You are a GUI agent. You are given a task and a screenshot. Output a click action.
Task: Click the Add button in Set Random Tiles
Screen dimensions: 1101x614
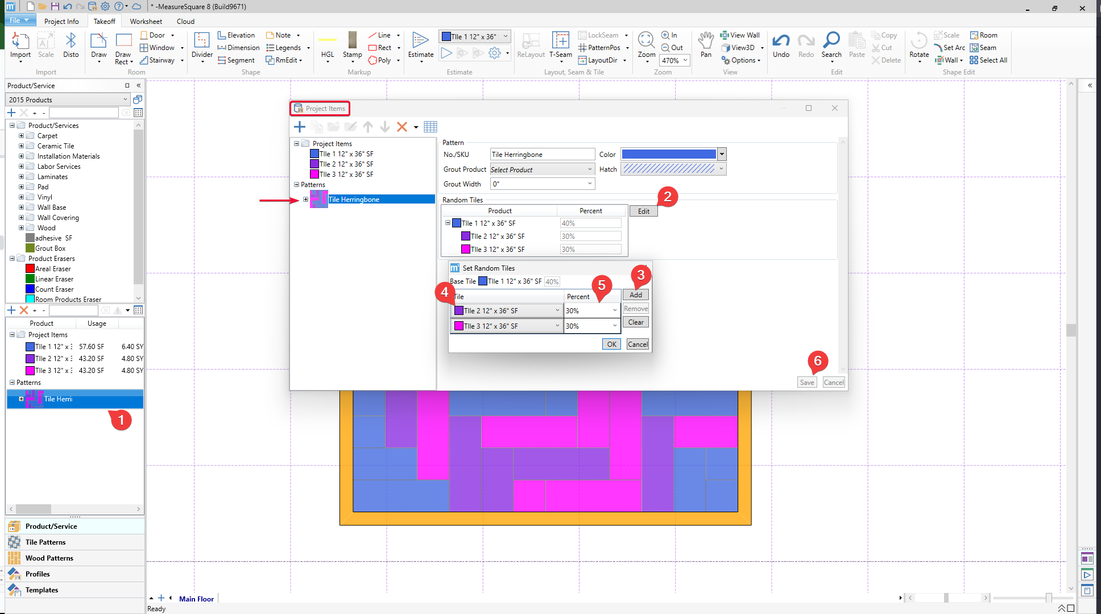coord(635,295)
